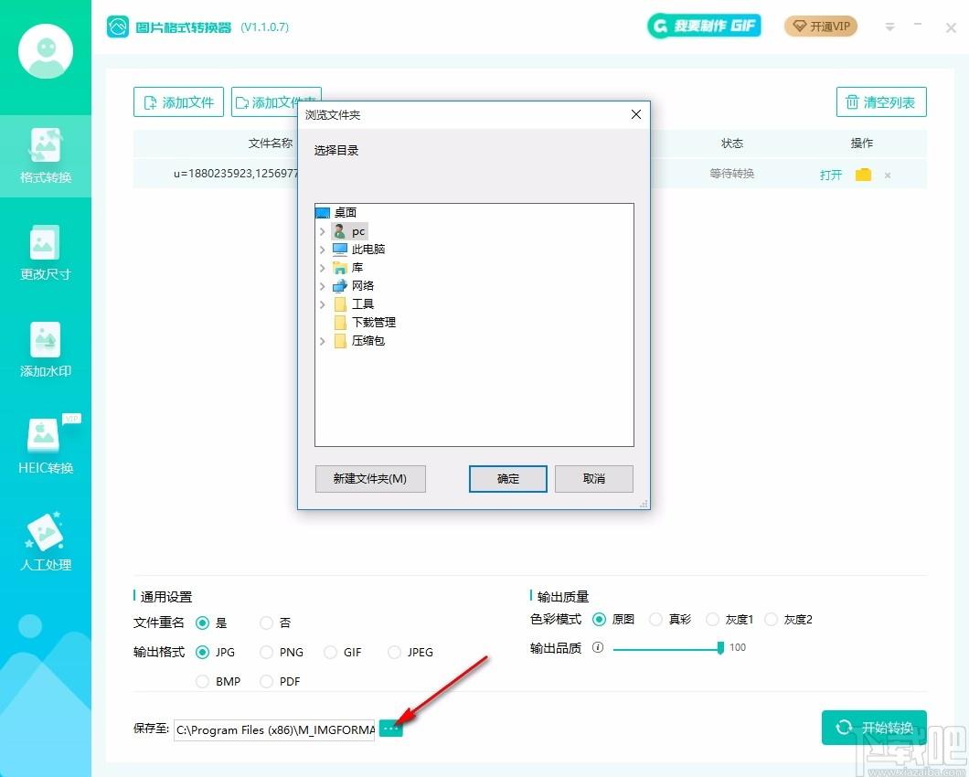Choose JPG output format
Viewport: 969px width, 777px height.
[202, 652]
